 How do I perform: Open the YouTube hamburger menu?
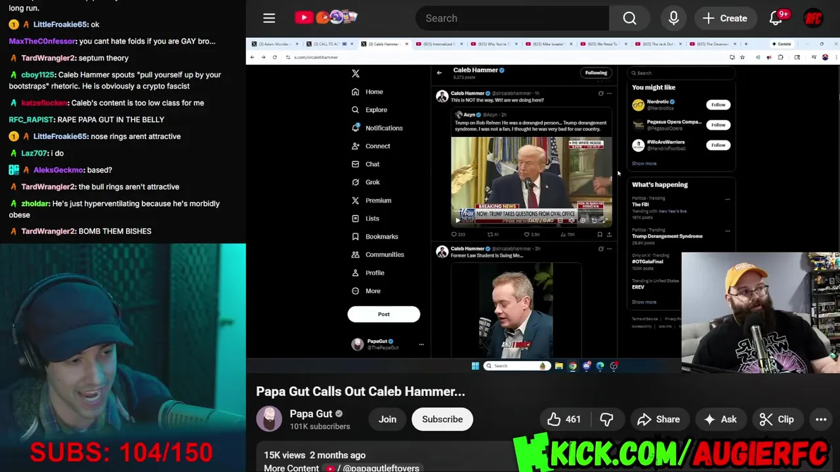[269, 18]
